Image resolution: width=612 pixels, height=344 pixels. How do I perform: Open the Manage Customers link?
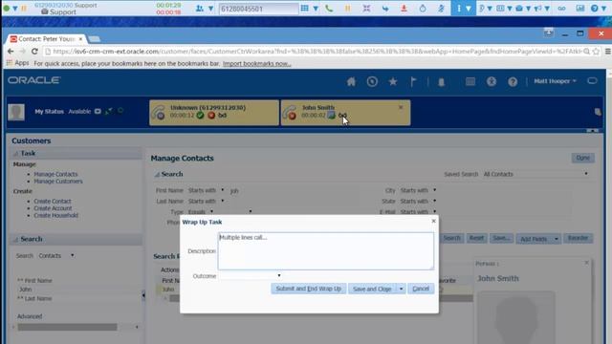pos(58,182)
